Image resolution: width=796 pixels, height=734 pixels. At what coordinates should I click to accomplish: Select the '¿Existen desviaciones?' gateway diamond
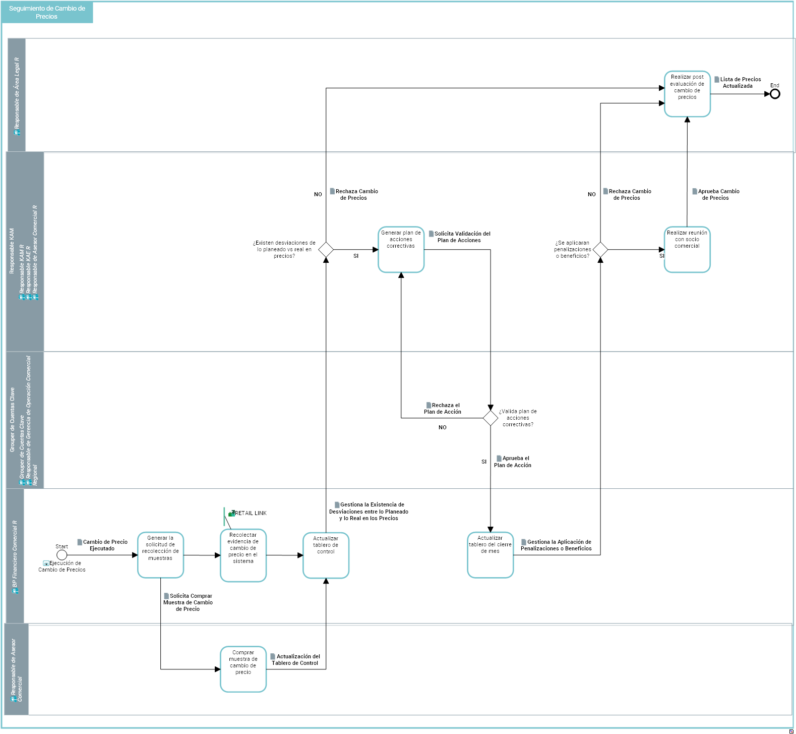tap(326, 249)
